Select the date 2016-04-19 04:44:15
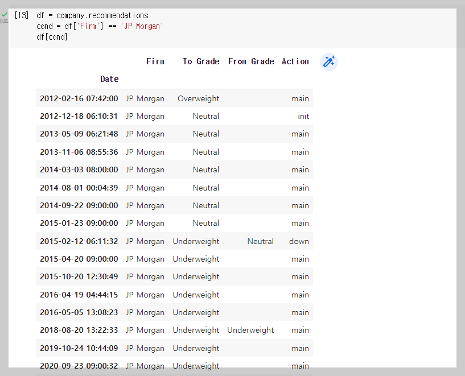Screen dimensions: 465x376 [x=79, y=295]
